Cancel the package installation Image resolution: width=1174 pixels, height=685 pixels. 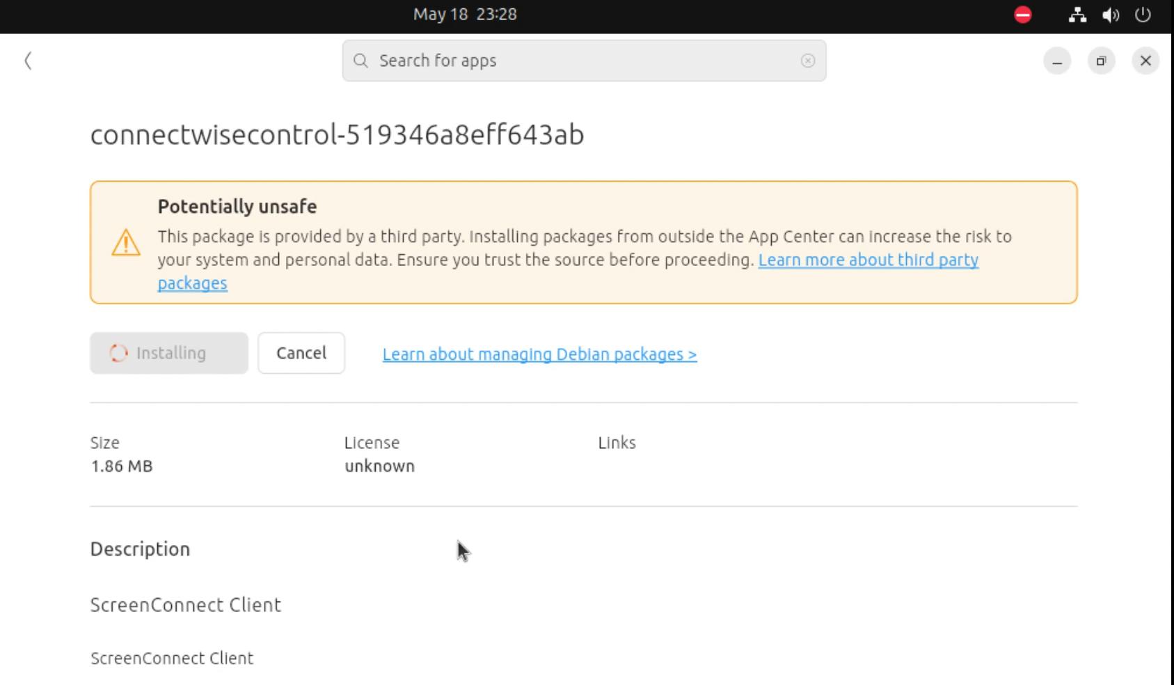[x=301, y=353]
